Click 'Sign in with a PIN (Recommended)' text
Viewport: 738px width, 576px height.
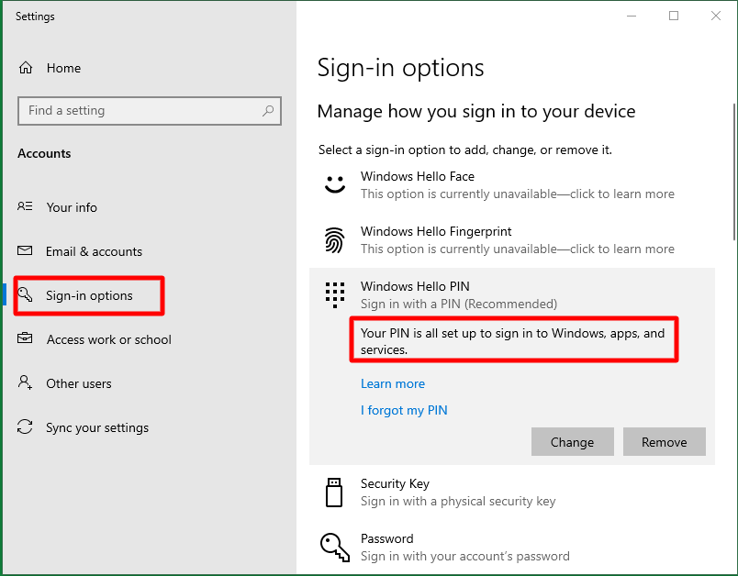click(x=459, y=305)
